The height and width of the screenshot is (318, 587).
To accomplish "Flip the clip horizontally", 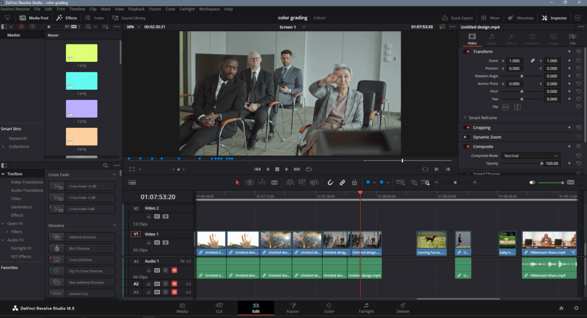I will tap(506, 107).
